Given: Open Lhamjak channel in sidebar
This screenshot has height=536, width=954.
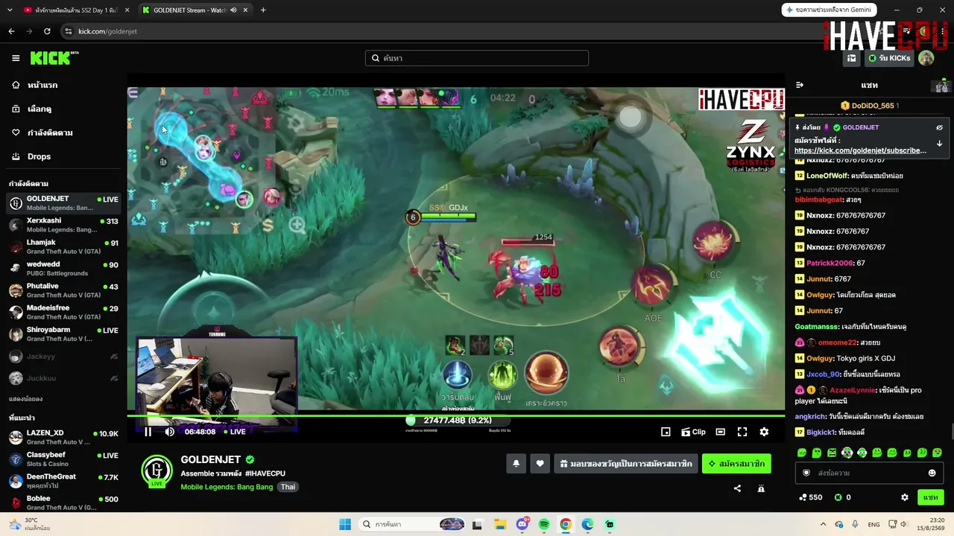Looking at the screenshot, I should (x=63, y=246).
